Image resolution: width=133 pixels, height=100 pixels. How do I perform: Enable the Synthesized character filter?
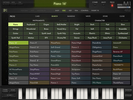(123, 33)
